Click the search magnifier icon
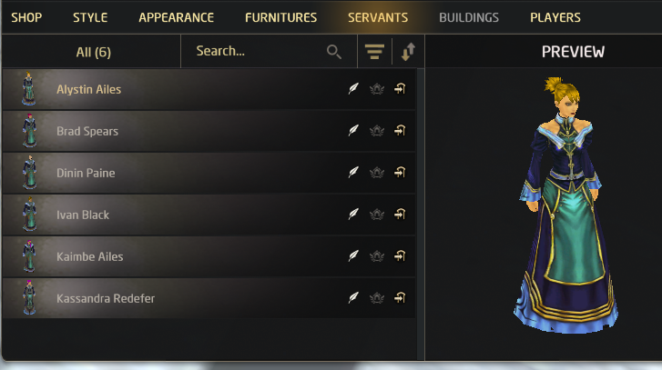The image size is (662, 370). (x=333, y=52)
